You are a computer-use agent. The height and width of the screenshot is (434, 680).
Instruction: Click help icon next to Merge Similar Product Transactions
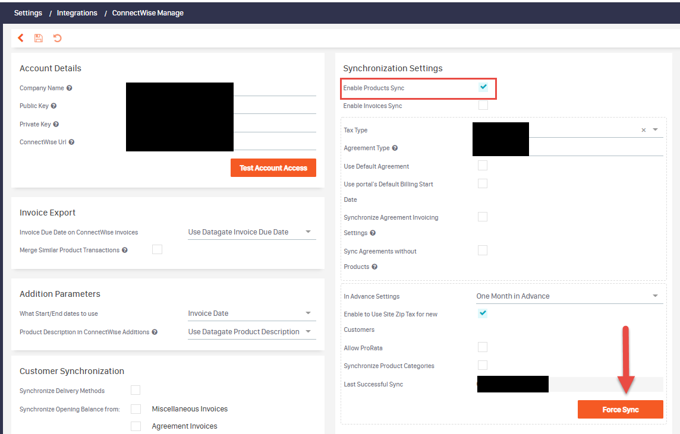pos(125,251)
